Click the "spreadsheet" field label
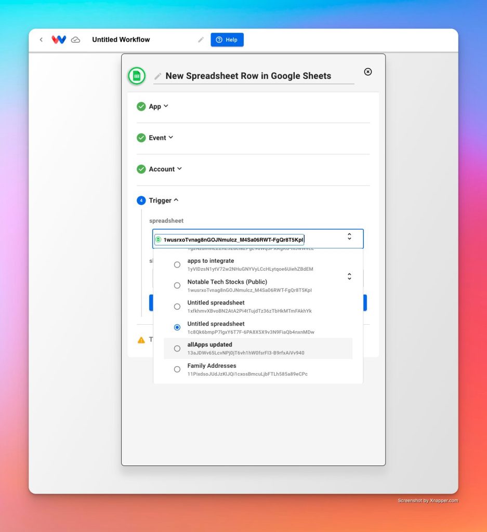 (166, 220)
